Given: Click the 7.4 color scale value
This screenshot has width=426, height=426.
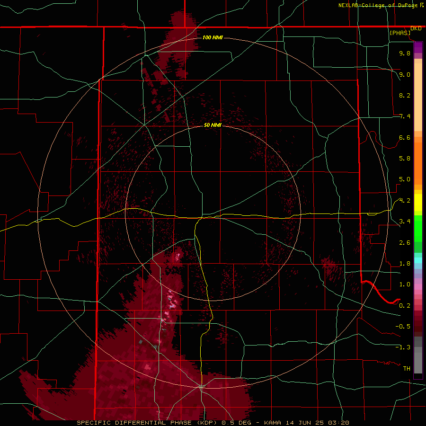Looking at the screenshot, I should click(x=405, y=116).
